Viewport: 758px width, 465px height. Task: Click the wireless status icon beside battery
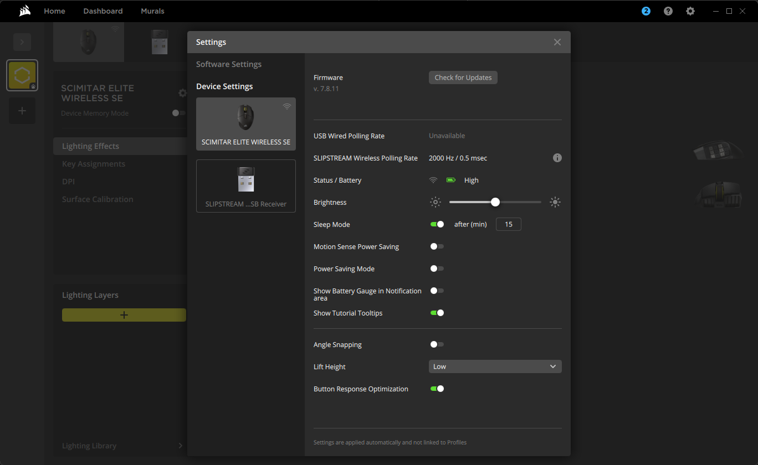433,180
